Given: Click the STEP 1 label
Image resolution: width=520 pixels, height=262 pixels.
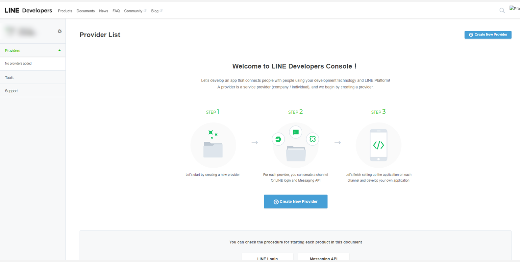Looking at the screenshot, I should click(212, 112).
